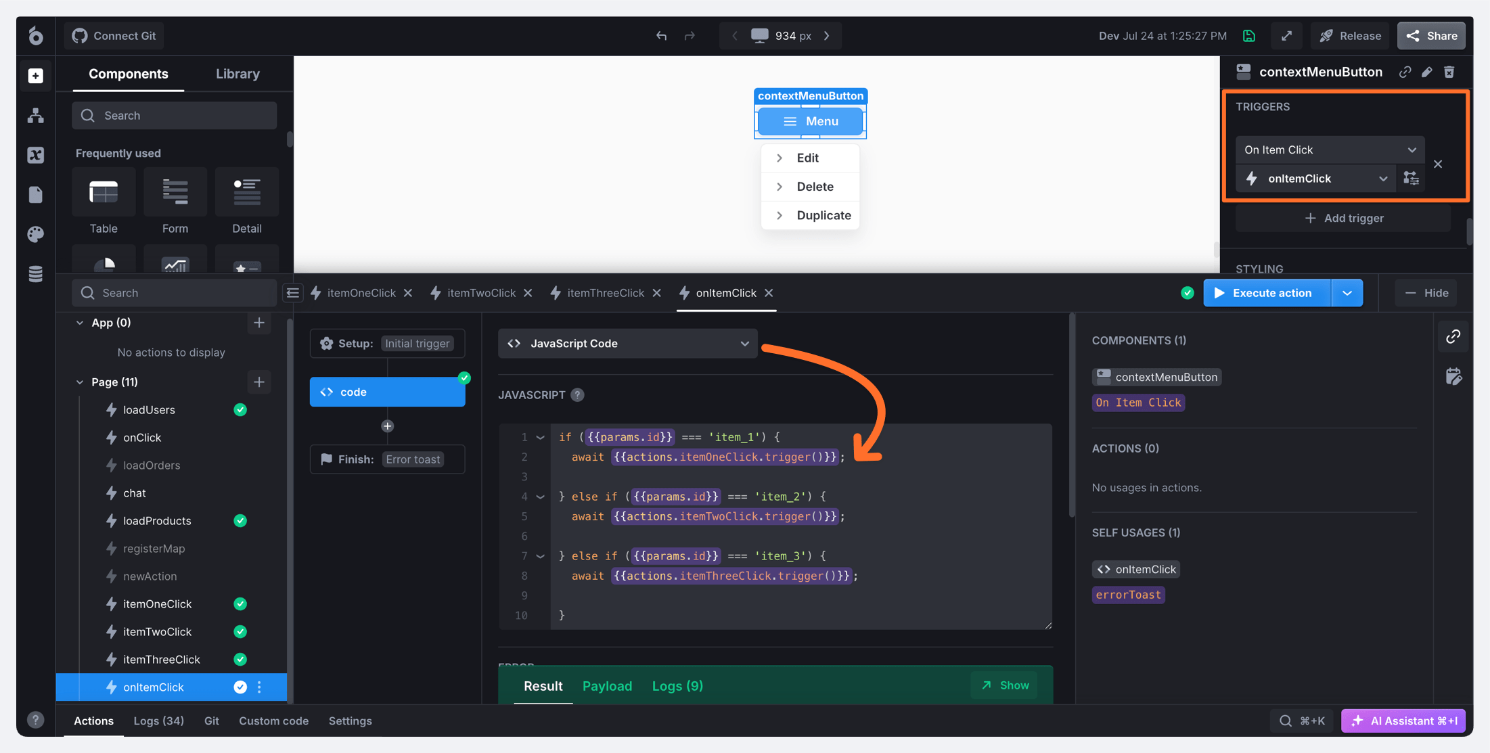Click the Add trigger button
This screenshot has width=1490, height=753.
click(1343, 218)
